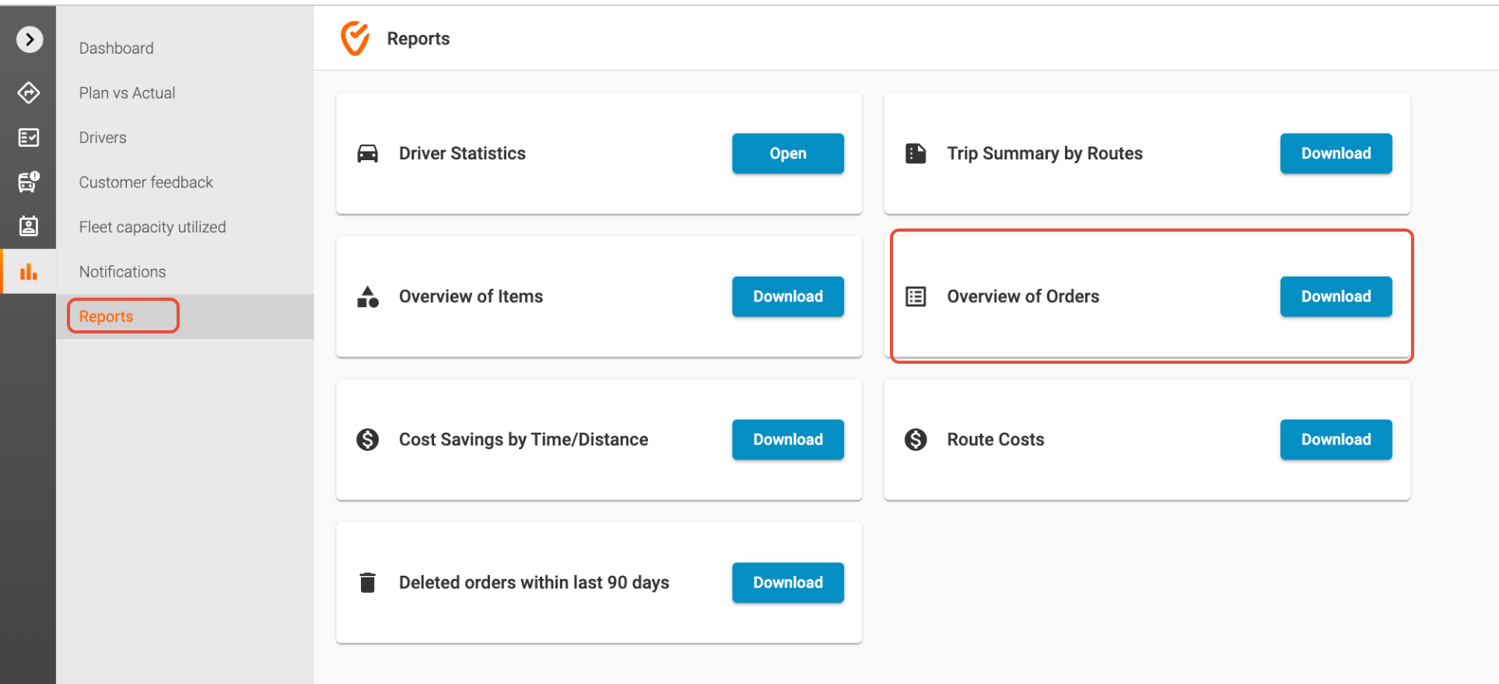The height and width of the screenshot is (684, 1499).
Task: Click the car icon beside Driver Statistics
Action: (x=368, y=154)
